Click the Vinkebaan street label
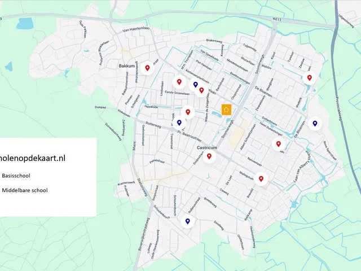Viewport: 361px width, 271px height. click(124, 113)
